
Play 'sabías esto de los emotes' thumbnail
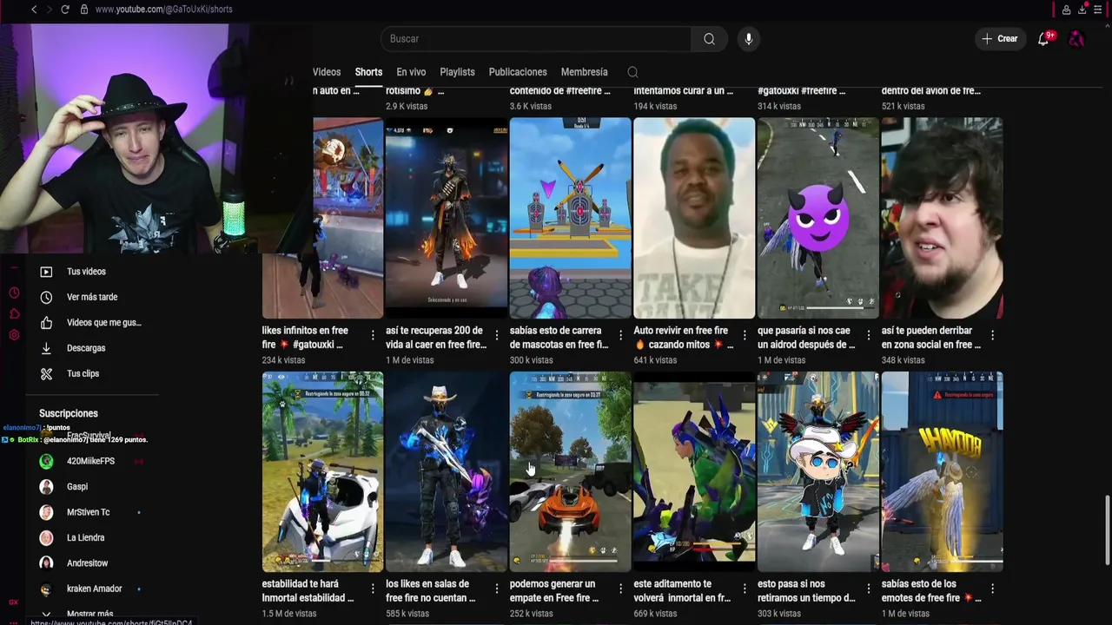[942, 472]
